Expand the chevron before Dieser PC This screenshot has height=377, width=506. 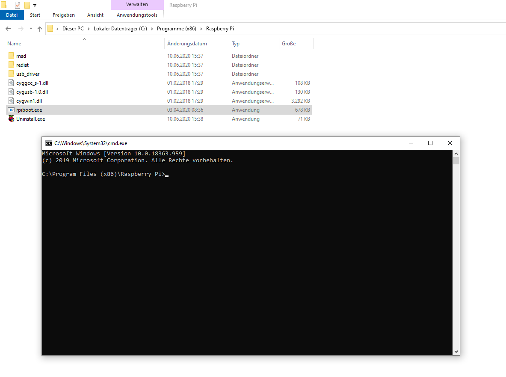click(57, 29)
